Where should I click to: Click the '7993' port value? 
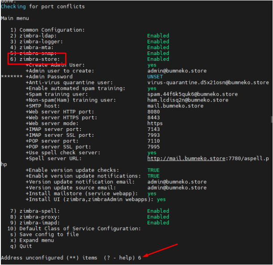point(154,135)
